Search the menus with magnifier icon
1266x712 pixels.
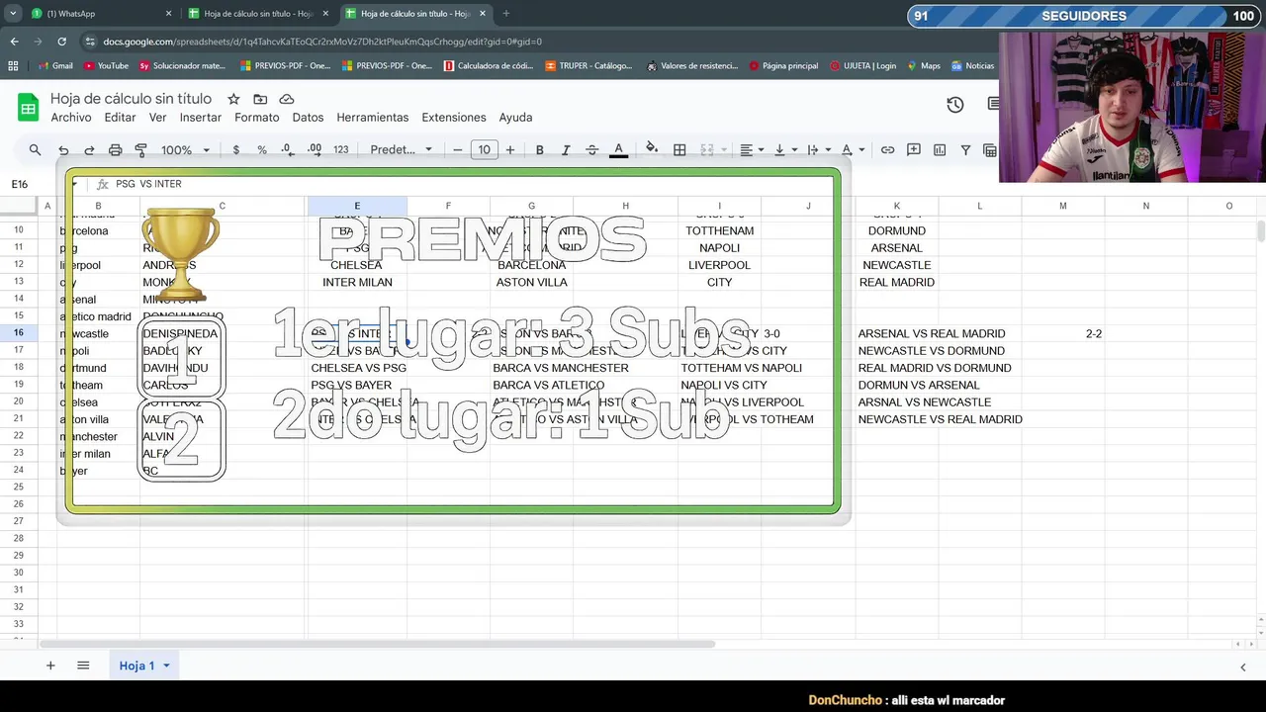(35, 149)
